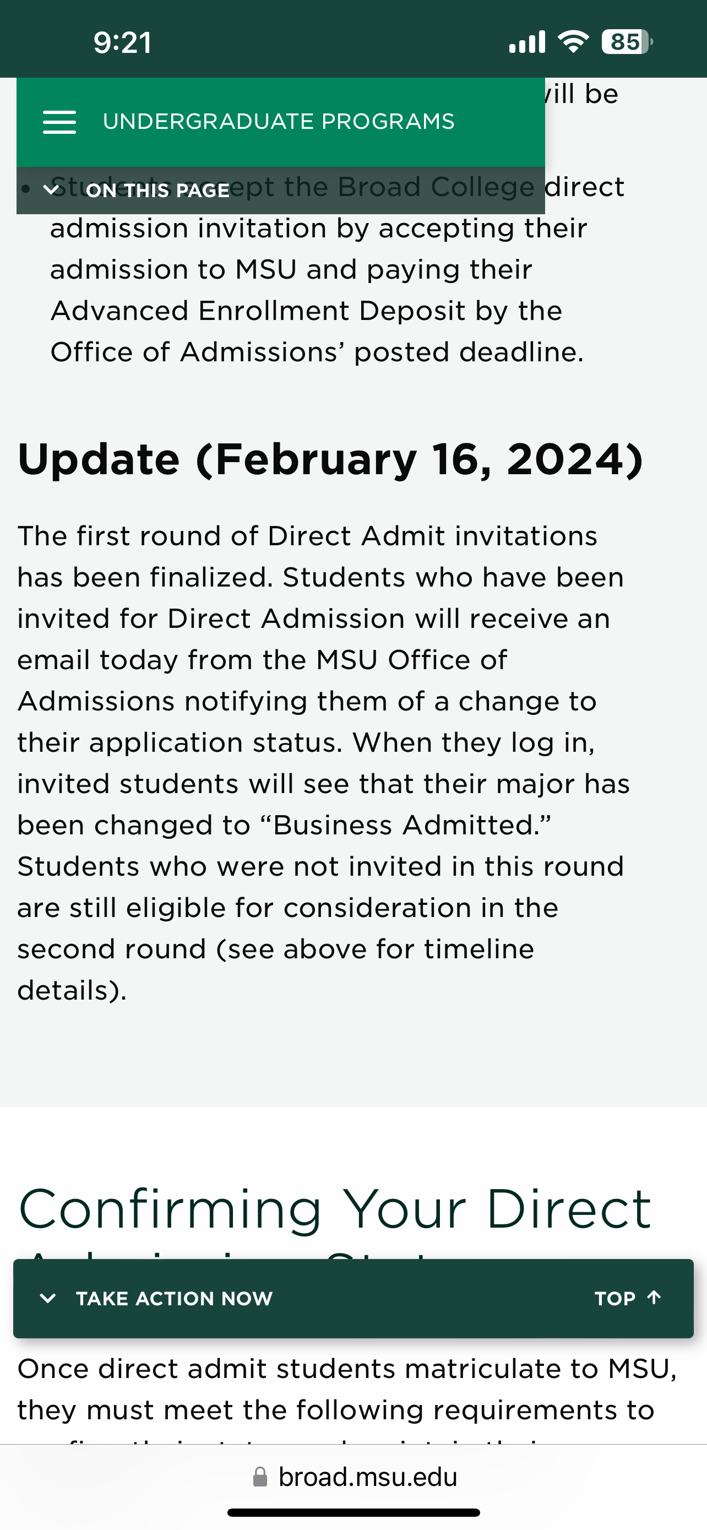Expand the Take Action Now chevron
Screen dimensions: 707x1530
(47, 1298)
